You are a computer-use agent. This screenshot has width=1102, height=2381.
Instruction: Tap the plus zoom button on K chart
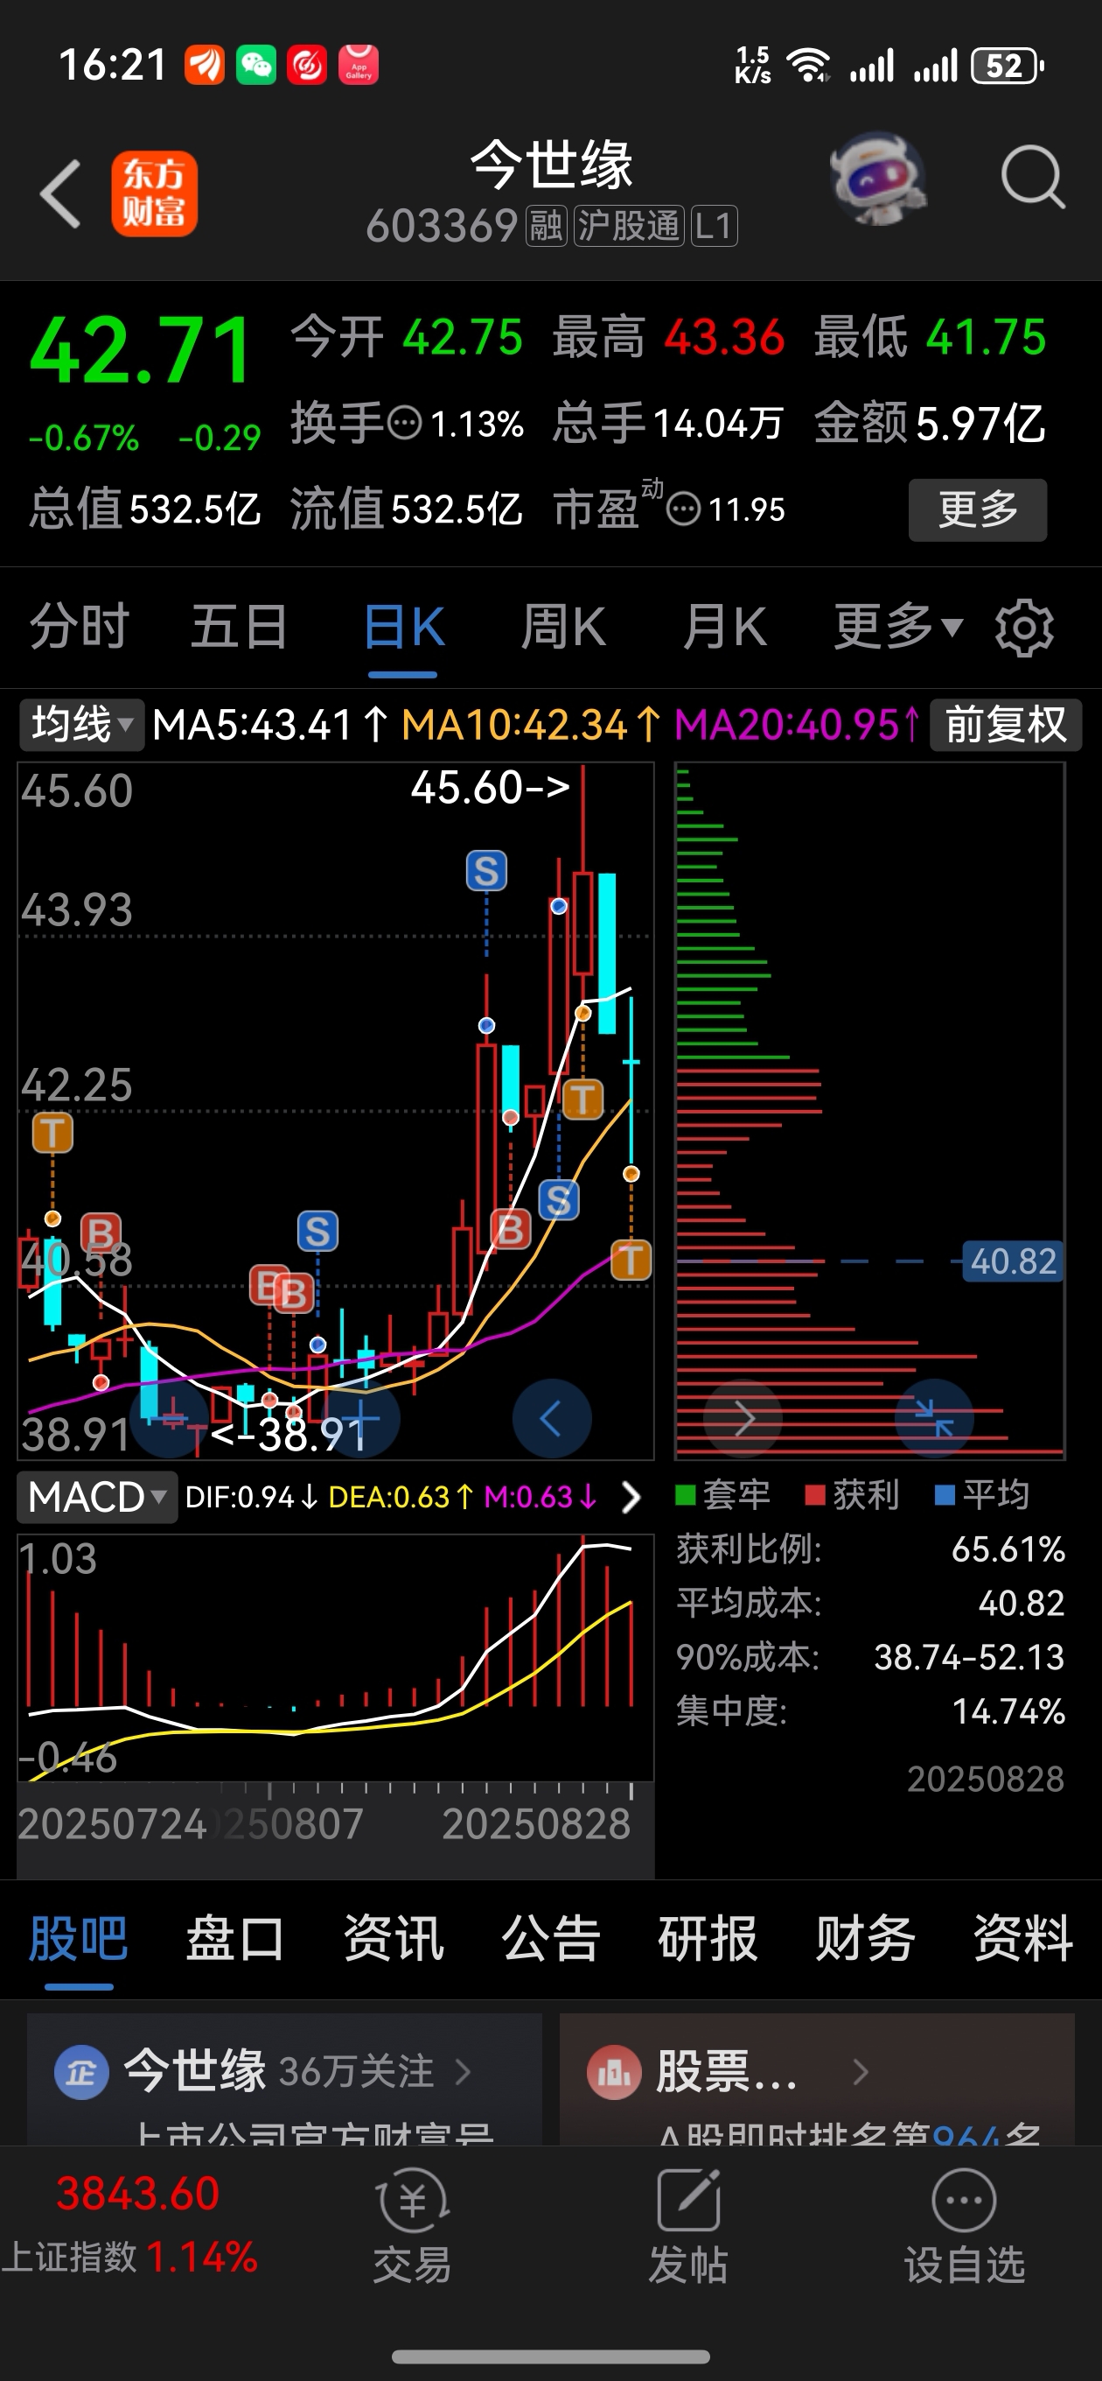[361, 1418]
